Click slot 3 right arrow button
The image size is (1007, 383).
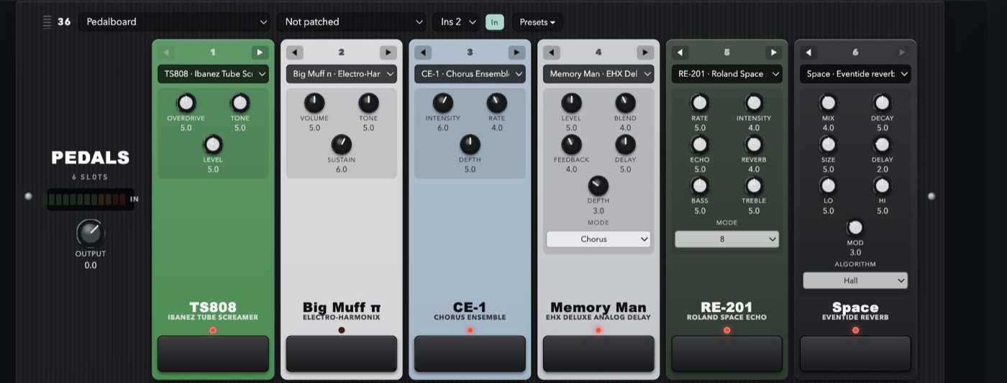(x=516, y=52)
